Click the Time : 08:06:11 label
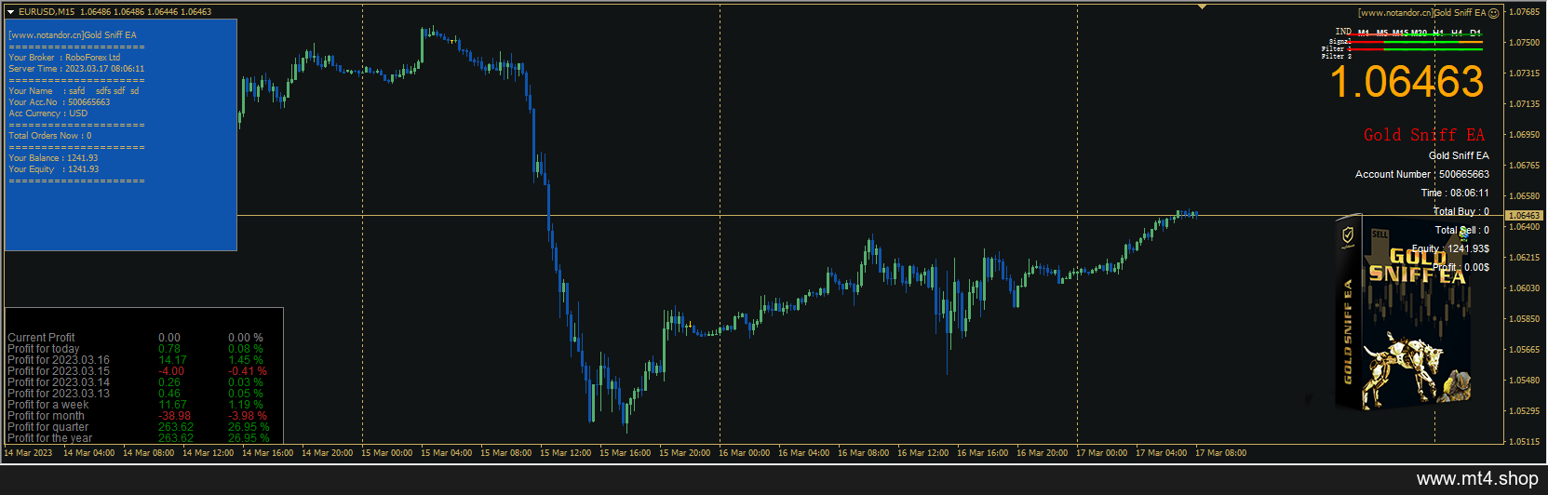The width and height of the screenshot is (1548, 495). point(1455,193)
